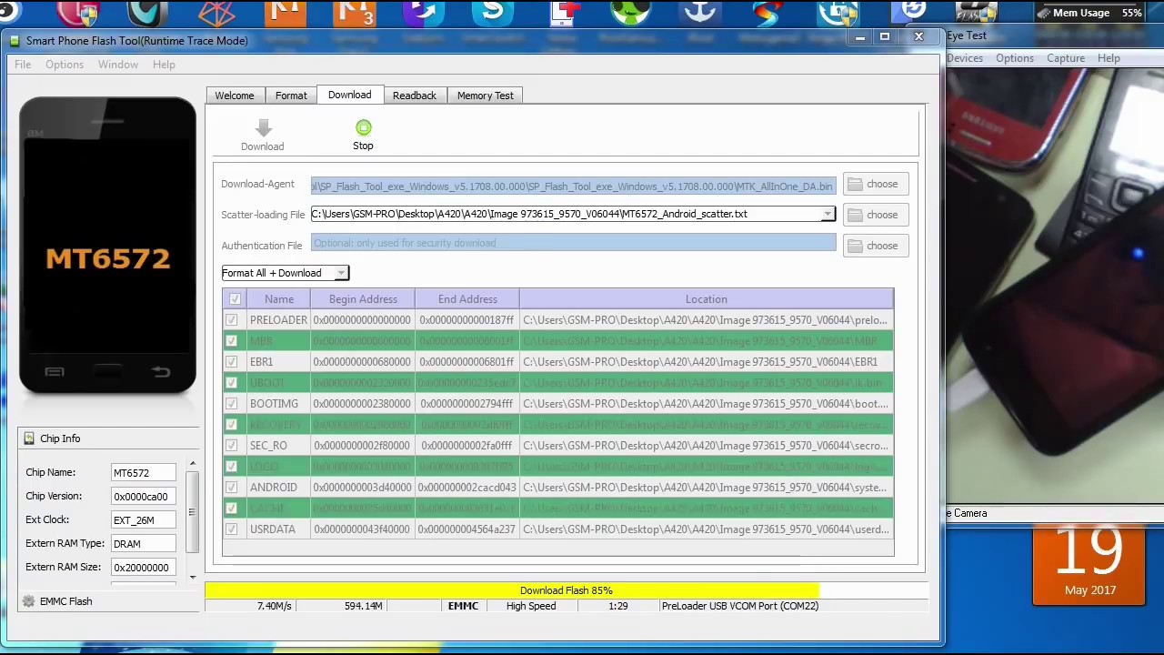This screenshot has height=655, width=1164.
Task: Toggle the PRELOADER row checkbox
Action: coord(232,320)
